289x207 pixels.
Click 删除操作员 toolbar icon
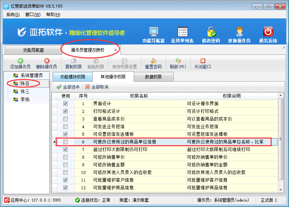[47, 61]
